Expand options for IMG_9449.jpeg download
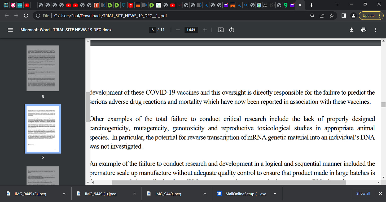The width and height of the screenshot is (386, 202). [x=205, y=194]
